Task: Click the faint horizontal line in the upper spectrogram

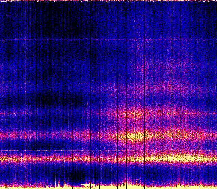Action: click(x=68, y=40)
